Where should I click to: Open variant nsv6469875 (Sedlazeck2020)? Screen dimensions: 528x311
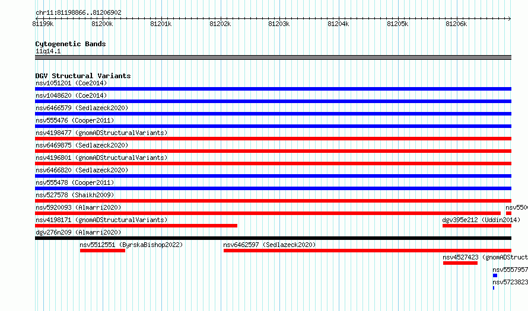click(x=82, y=145)
